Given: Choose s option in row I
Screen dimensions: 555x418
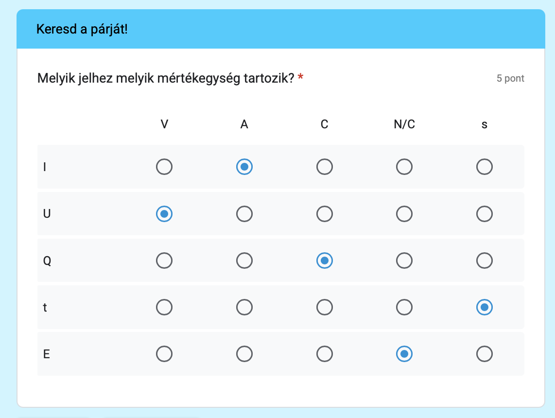Looking at the screenshot, I should coord(485,167).
